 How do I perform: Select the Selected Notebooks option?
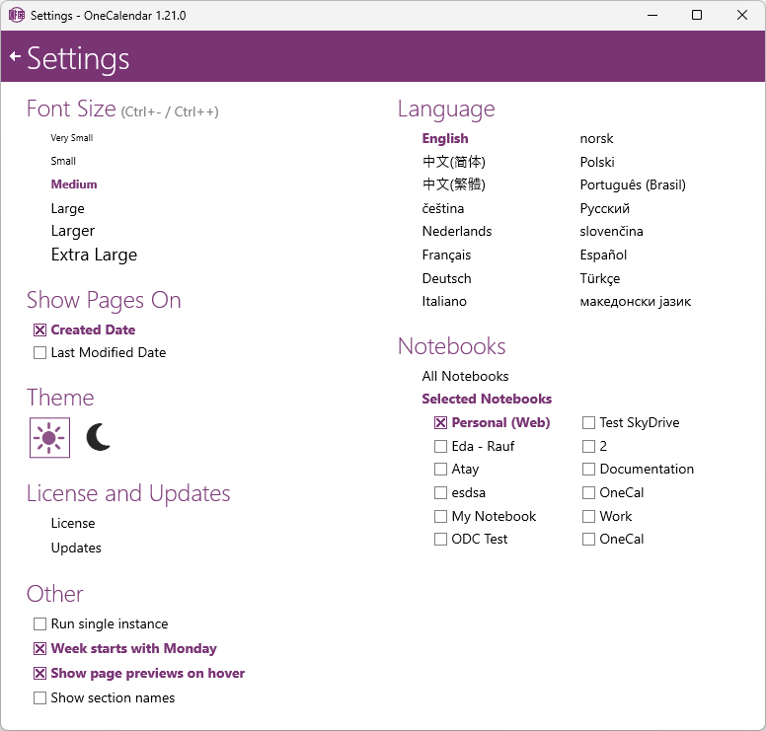point(487,399)
